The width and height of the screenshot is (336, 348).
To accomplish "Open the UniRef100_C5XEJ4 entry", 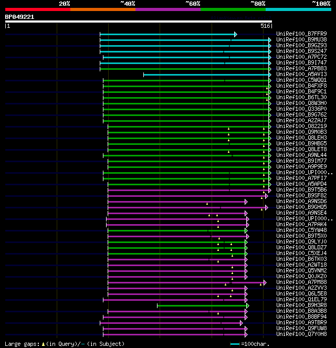I will 301,253.
